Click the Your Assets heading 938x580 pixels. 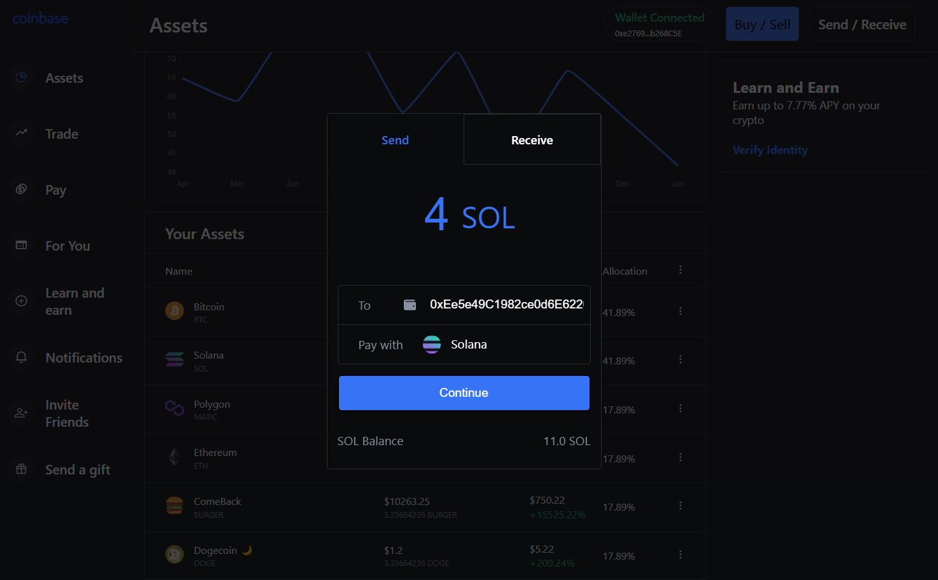click(x=205, y=234)
